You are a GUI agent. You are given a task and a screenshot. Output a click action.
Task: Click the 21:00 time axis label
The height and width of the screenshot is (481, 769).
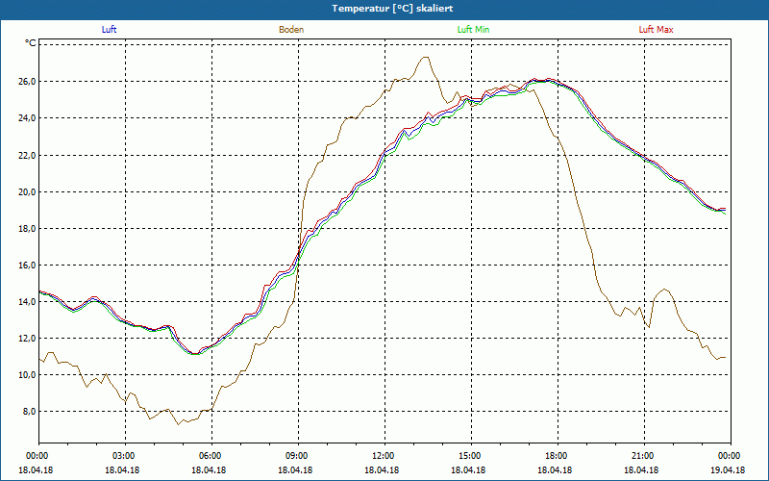644,456
